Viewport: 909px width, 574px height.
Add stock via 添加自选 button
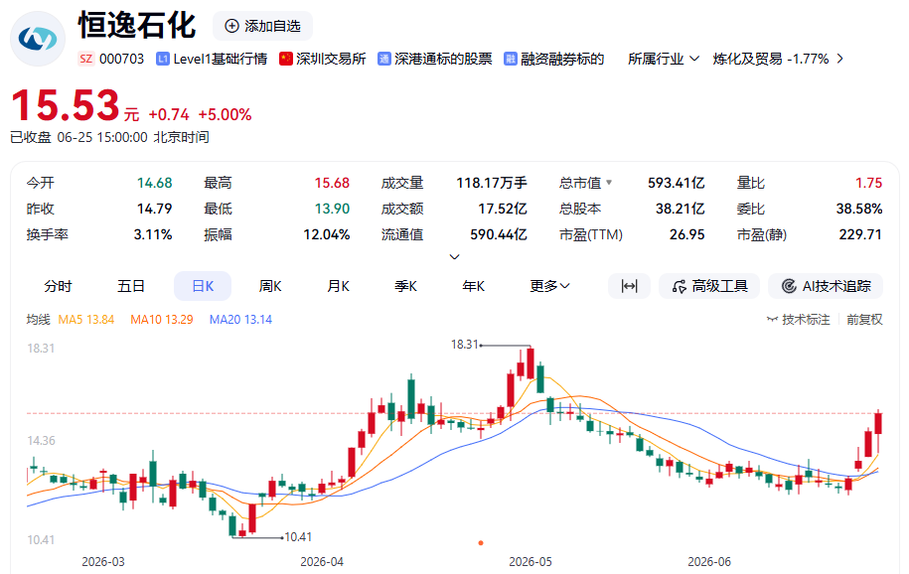tap(262, 26)
